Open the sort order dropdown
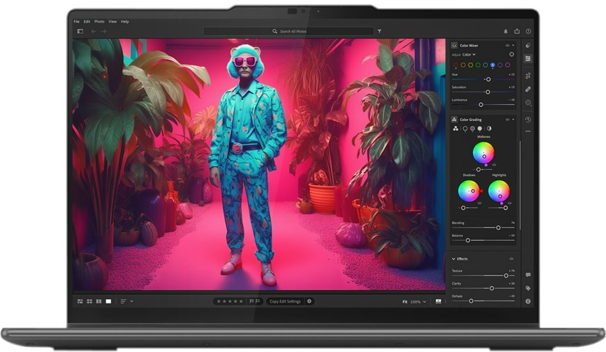This screenshot has width=606, height=352. tap(126, 301)
